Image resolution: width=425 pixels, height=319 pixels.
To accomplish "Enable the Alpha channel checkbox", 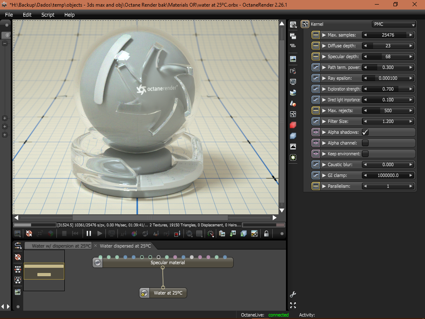I will pos(365,143).
